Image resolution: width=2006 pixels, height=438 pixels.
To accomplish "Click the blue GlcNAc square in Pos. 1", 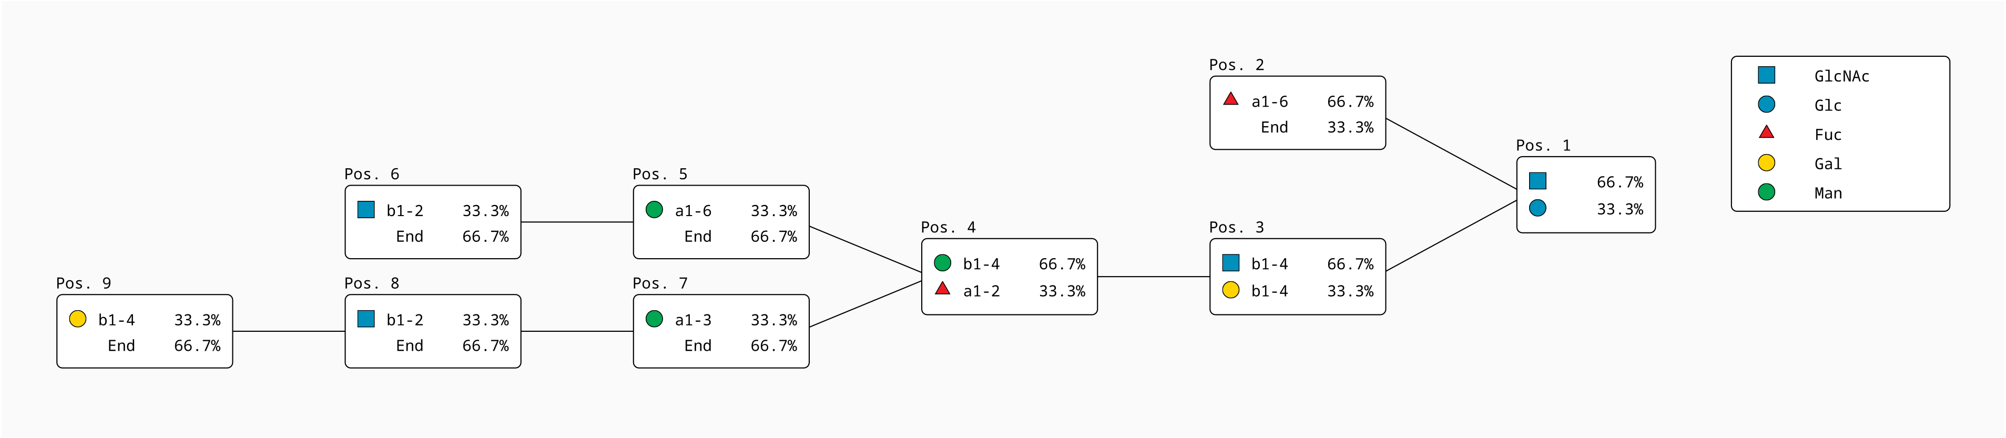I will click(1537, 181).
